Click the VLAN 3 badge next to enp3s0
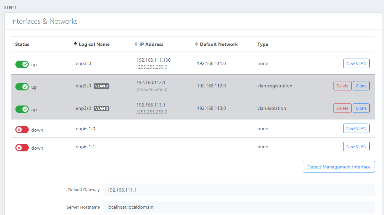 [x=102, y=108]
